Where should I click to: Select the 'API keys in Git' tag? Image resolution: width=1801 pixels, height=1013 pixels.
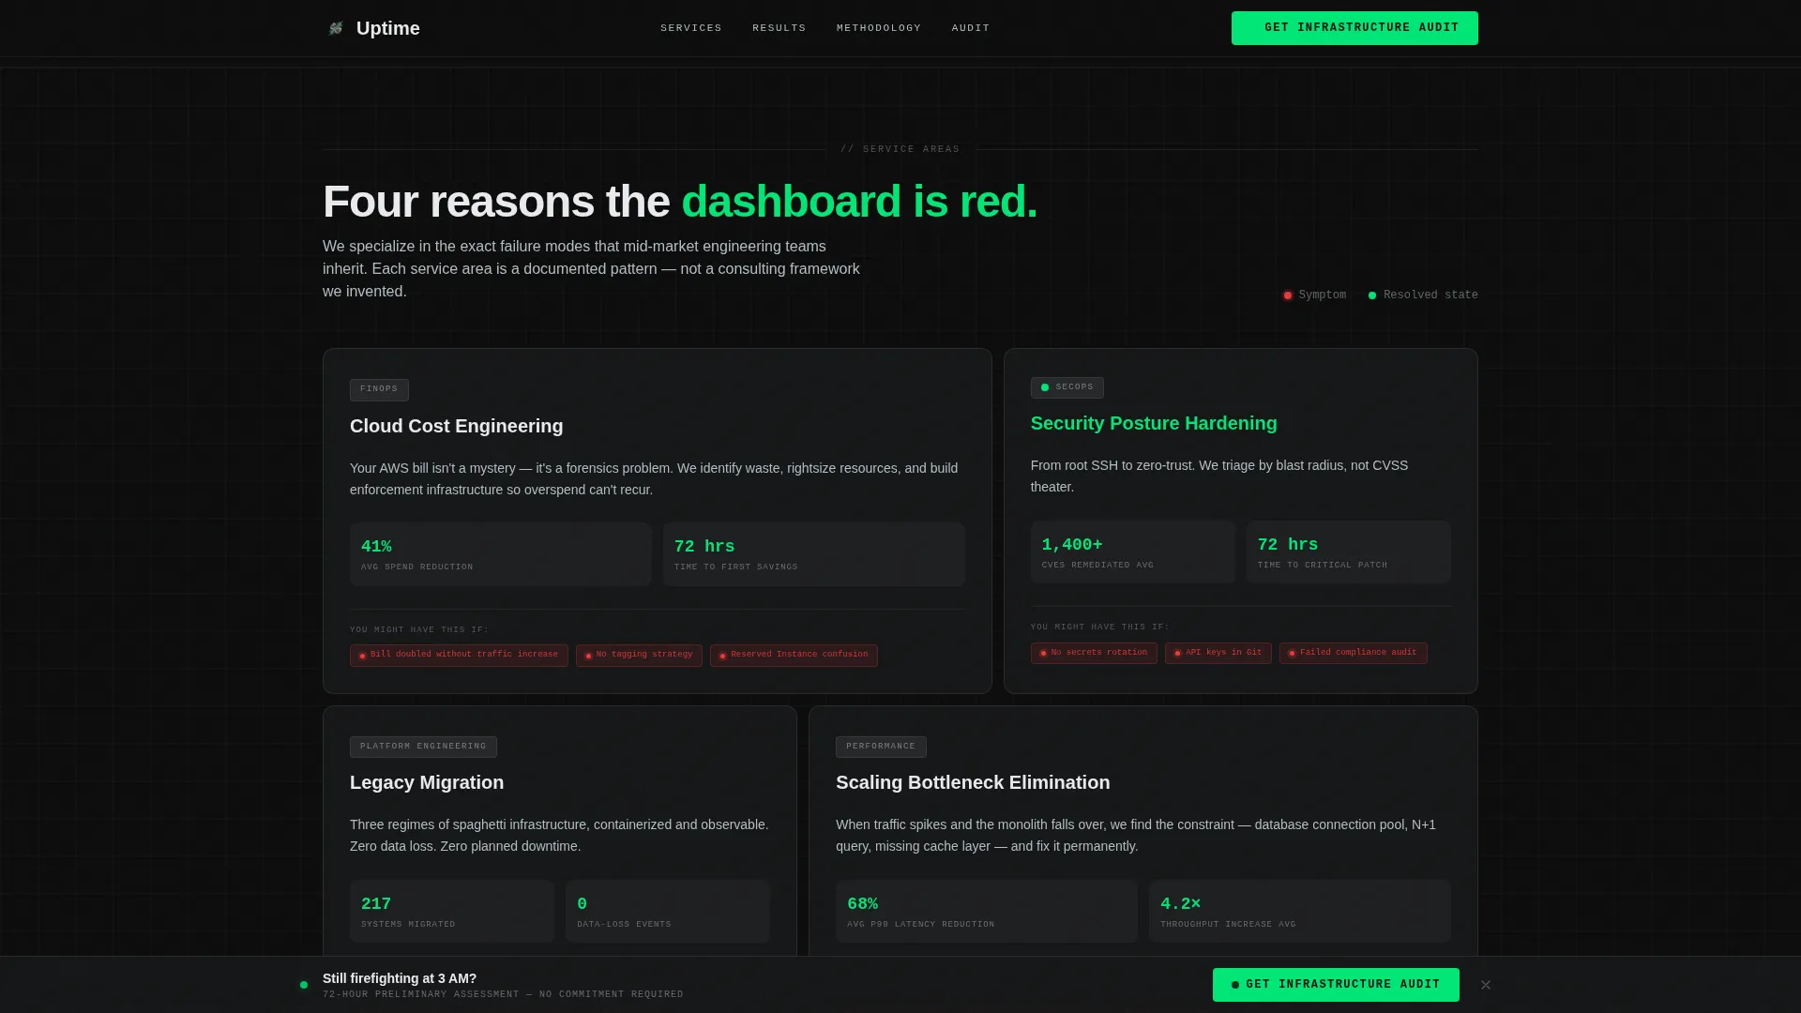click(1218, 653)
